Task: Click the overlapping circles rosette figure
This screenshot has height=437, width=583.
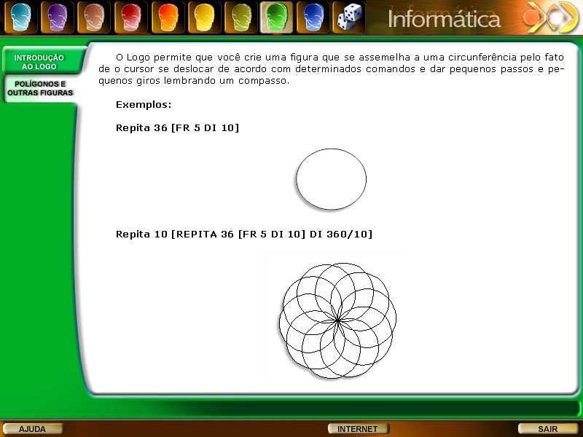Action: [x=337, y=320]
